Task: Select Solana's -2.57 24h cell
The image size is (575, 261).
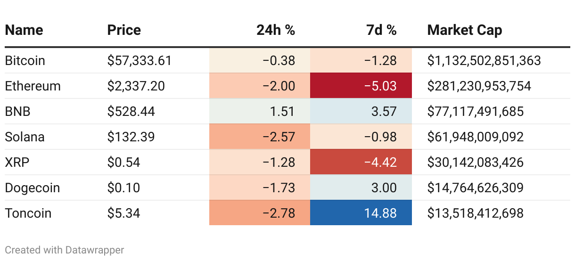Action: click(260, 137)
